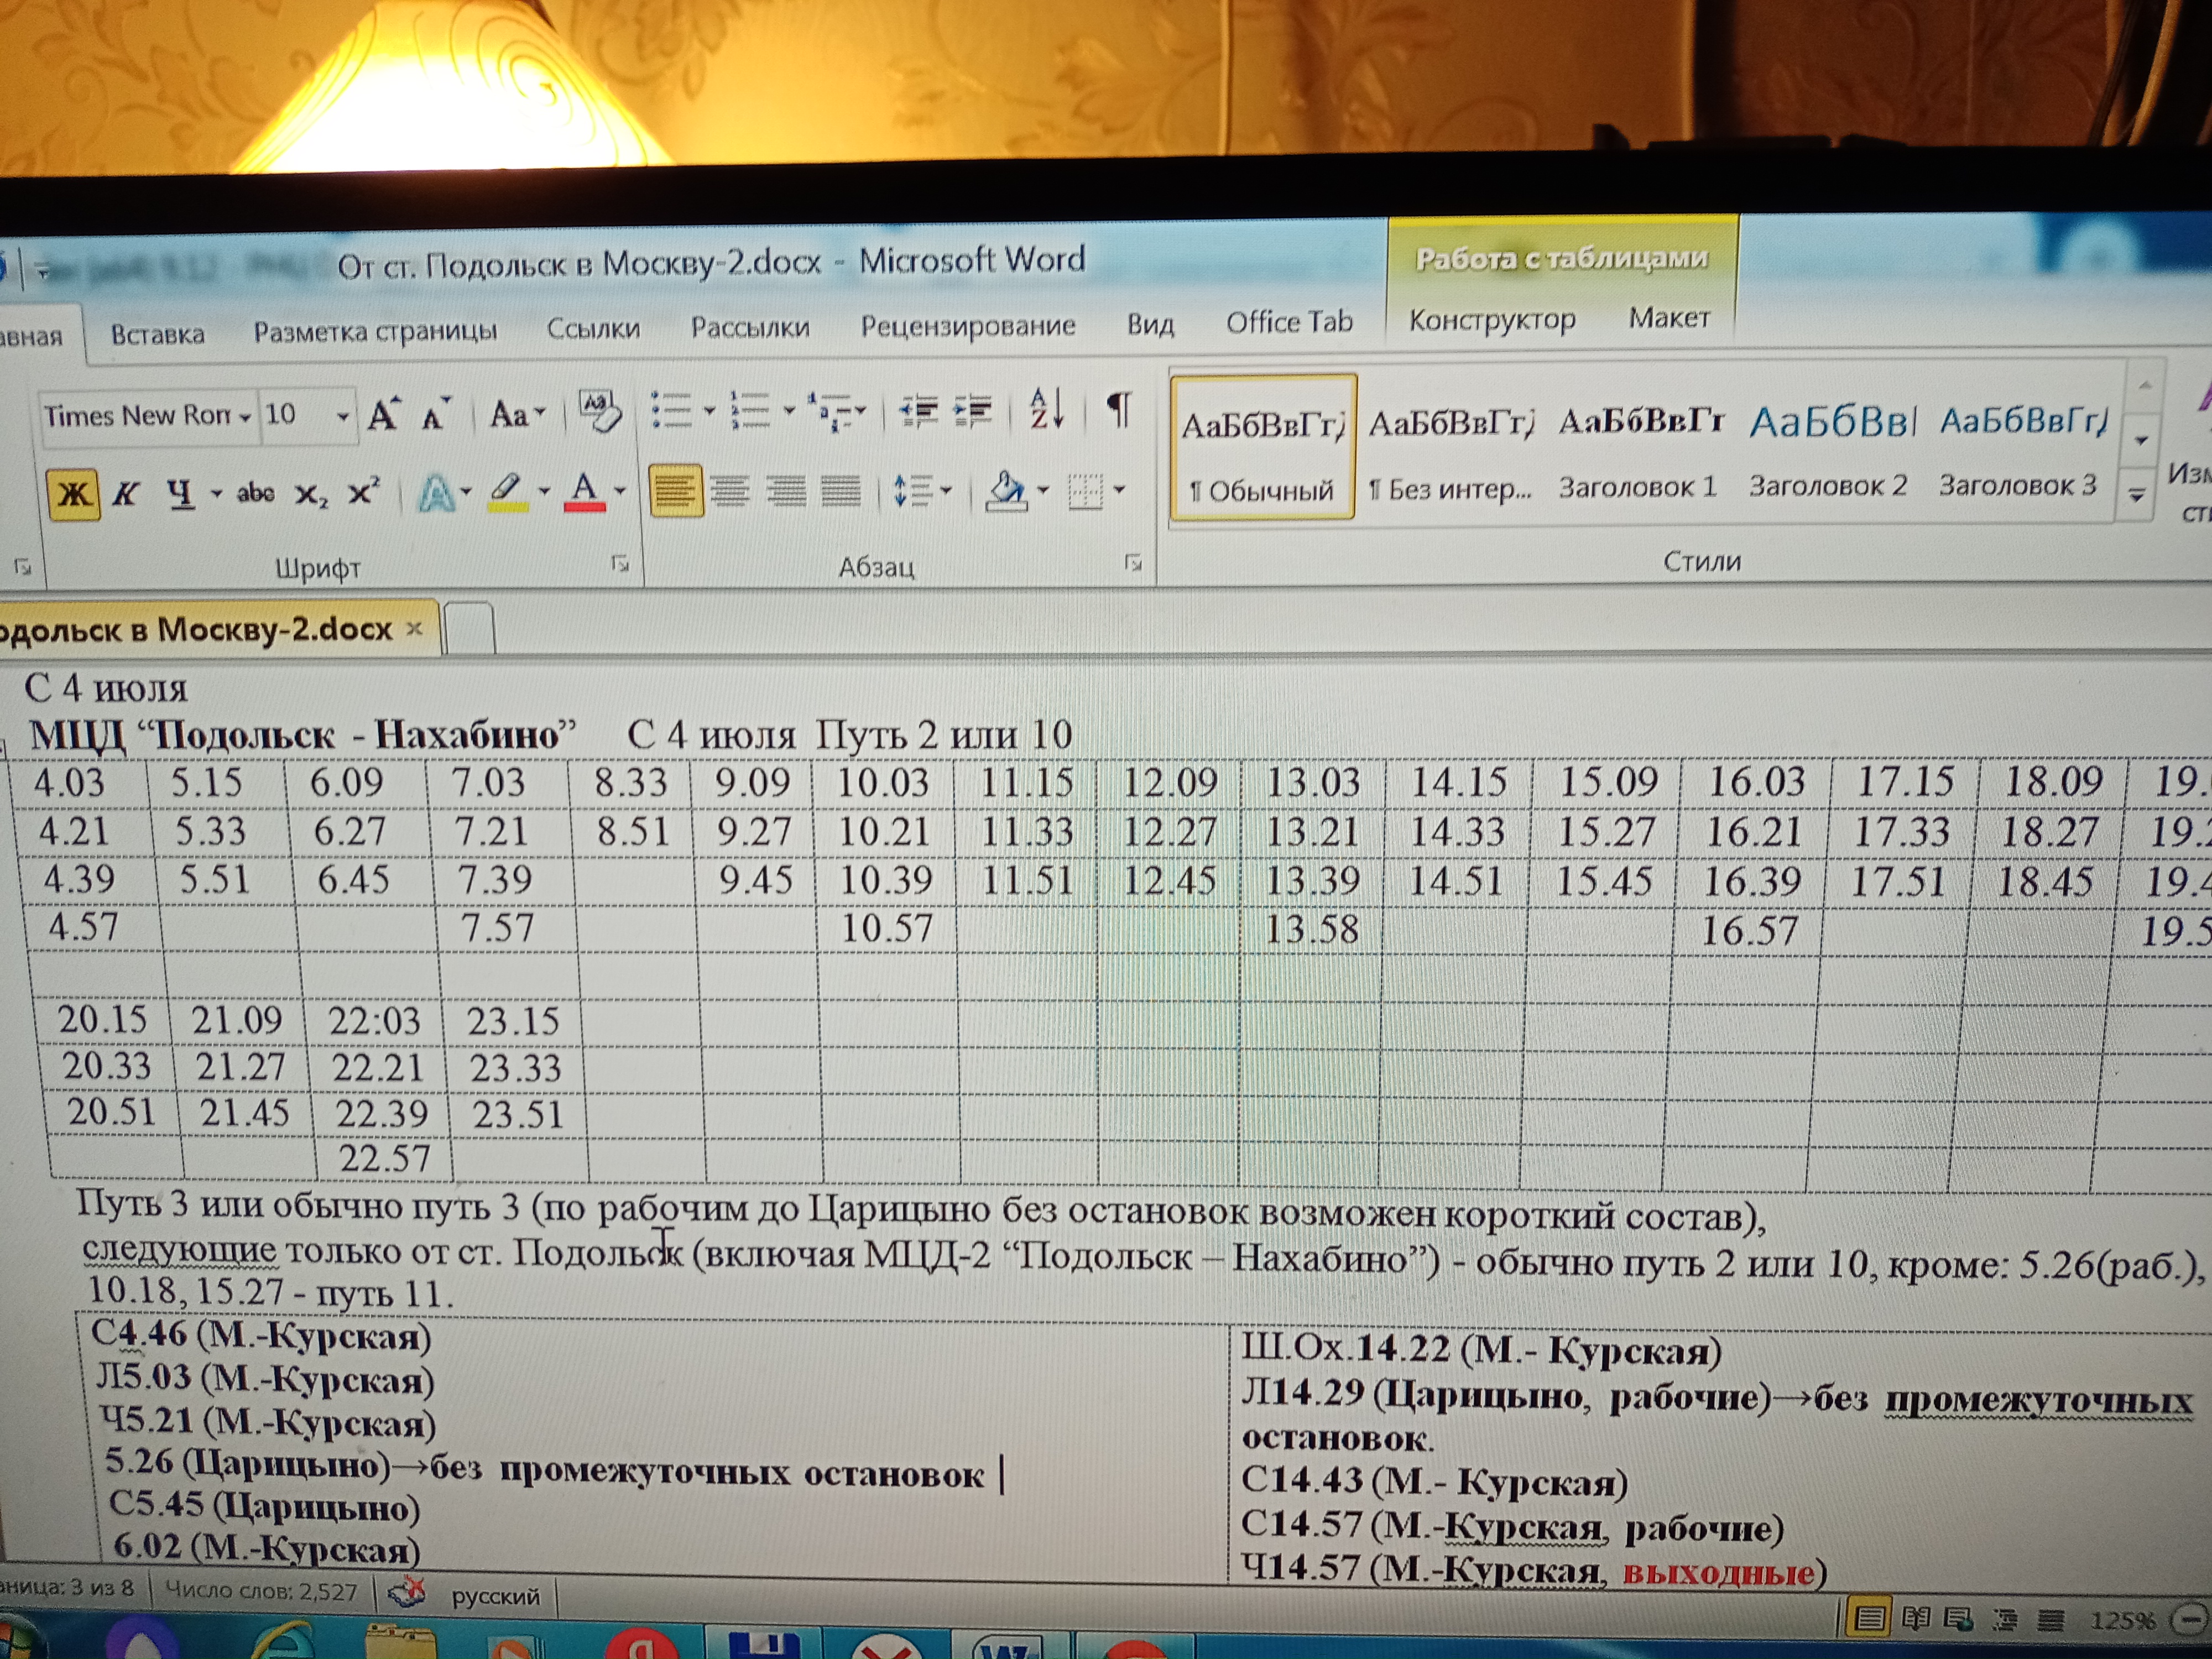Click the Clear Formatting icon
The height and width of the screenshot is (1659, 2212).
[x=600, y=412]
